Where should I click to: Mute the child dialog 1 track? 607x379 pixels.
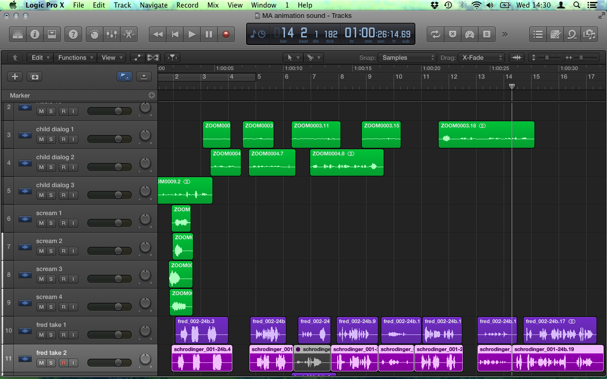click(x=41, y=139)
